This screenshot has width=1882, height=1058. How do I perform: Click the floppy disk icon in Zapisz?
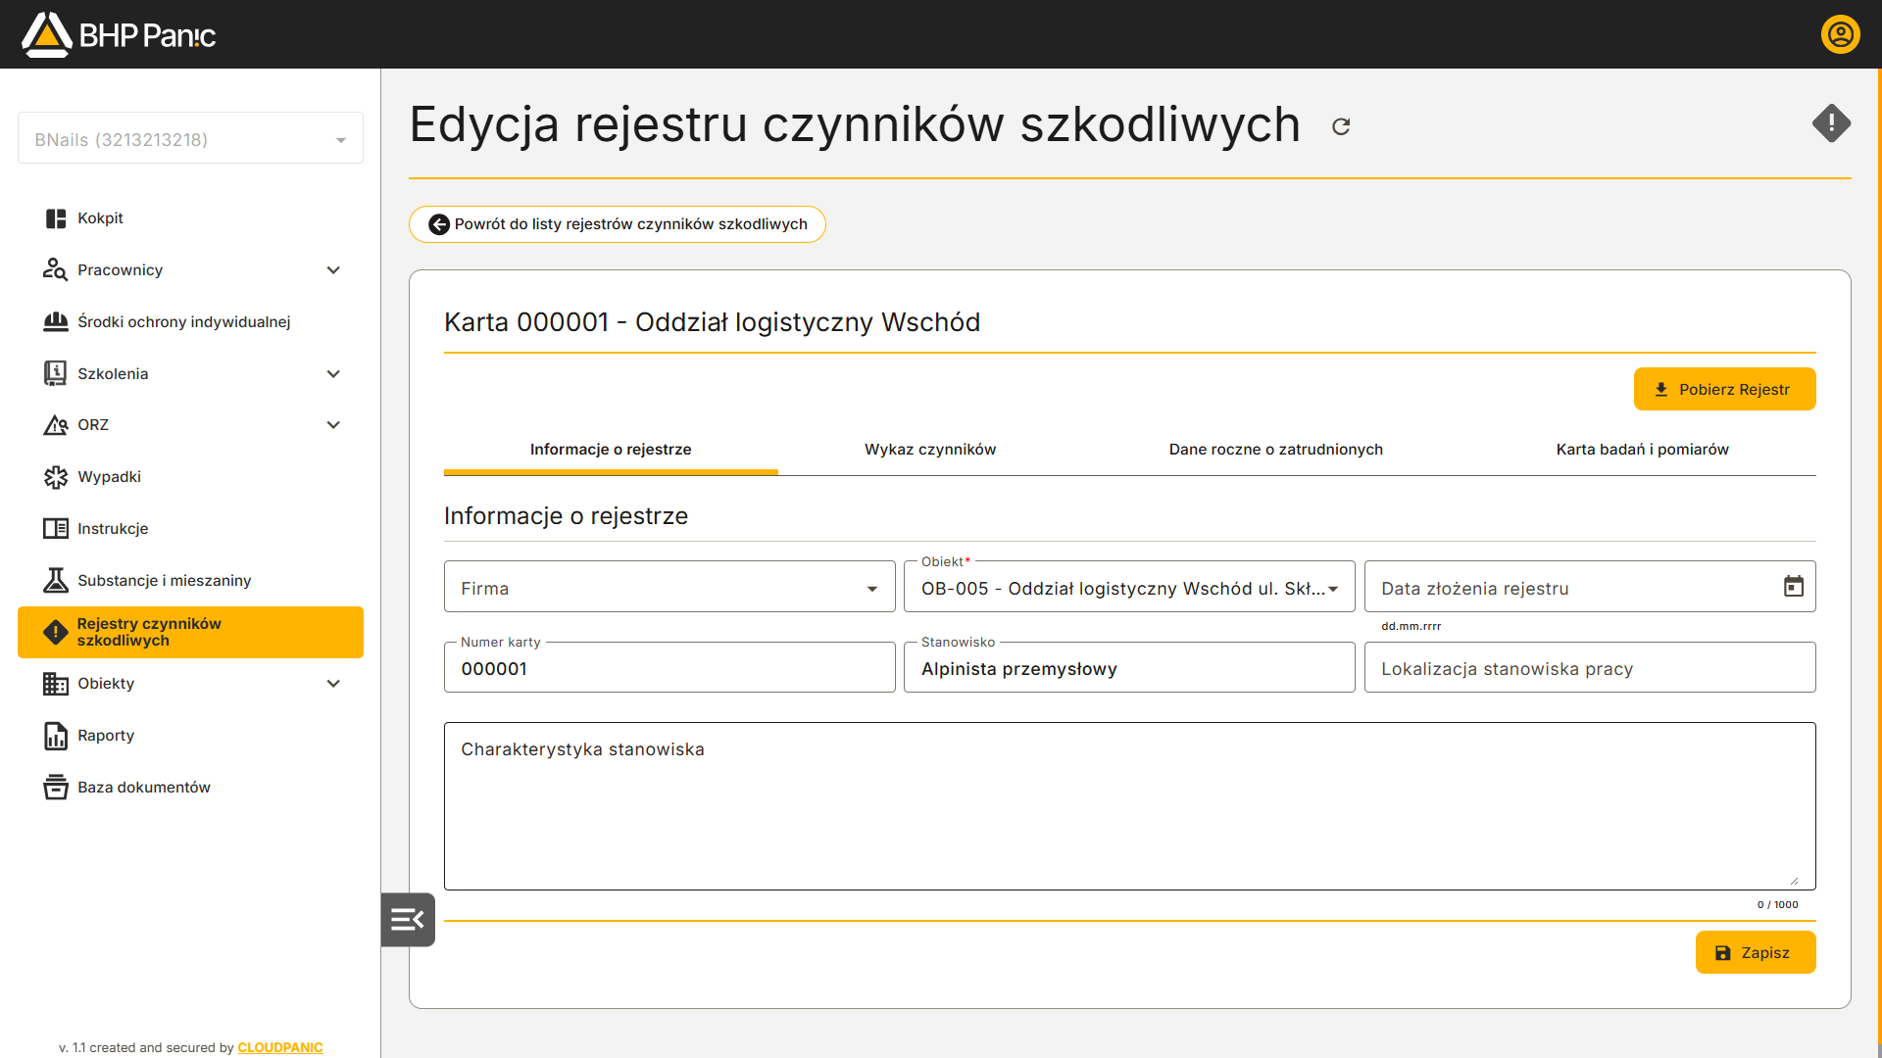[1723, 953]
